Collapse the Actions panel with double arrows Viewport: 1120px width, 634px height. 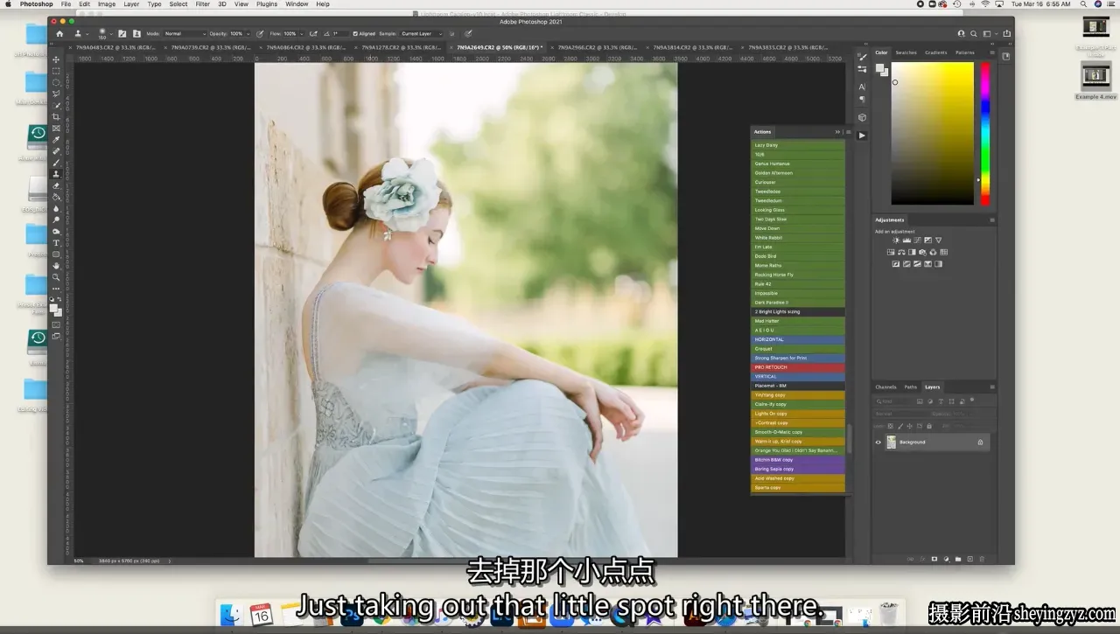[837, 132]
